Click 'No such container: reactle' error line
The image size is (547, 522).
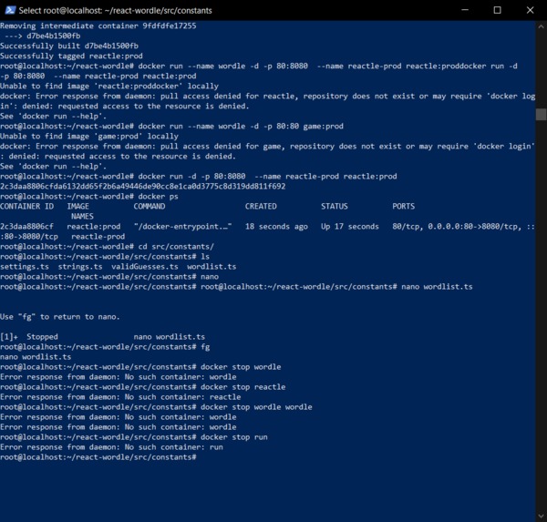pos(120,397)
